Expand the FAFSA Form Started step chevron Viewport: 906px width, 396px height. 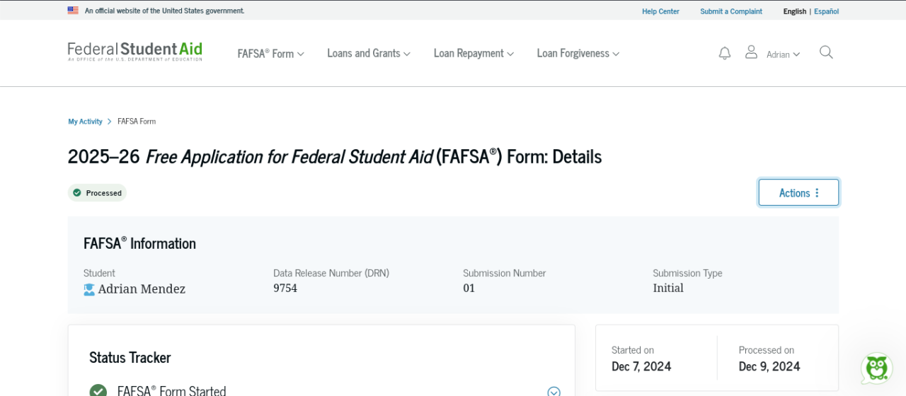point(554,392)
